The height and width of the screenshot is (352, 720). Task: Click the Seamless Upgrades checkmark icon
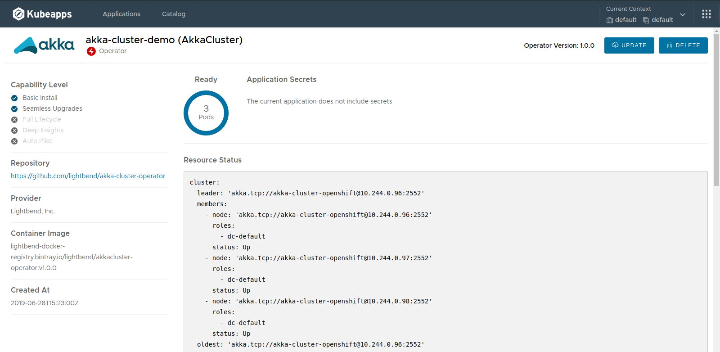(x=14, y=109)
